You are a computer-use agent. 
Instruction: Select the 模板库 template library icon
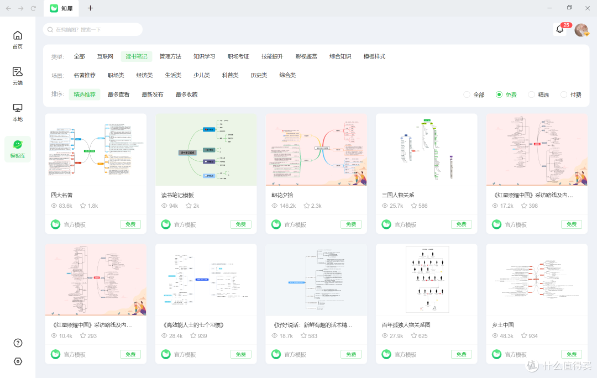click(x=18, y=149)
